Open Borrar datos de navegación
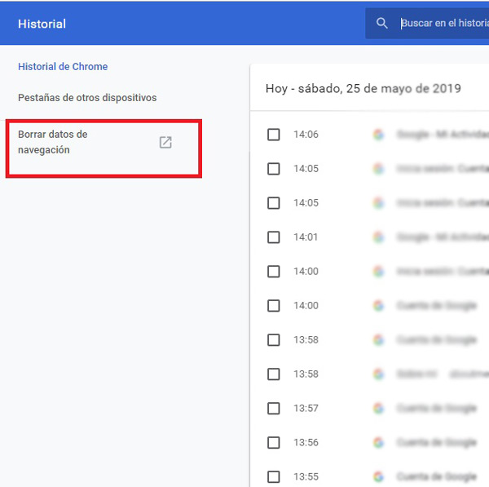The height and width of the screenshot is (487, 489). (x=53, y=142)
